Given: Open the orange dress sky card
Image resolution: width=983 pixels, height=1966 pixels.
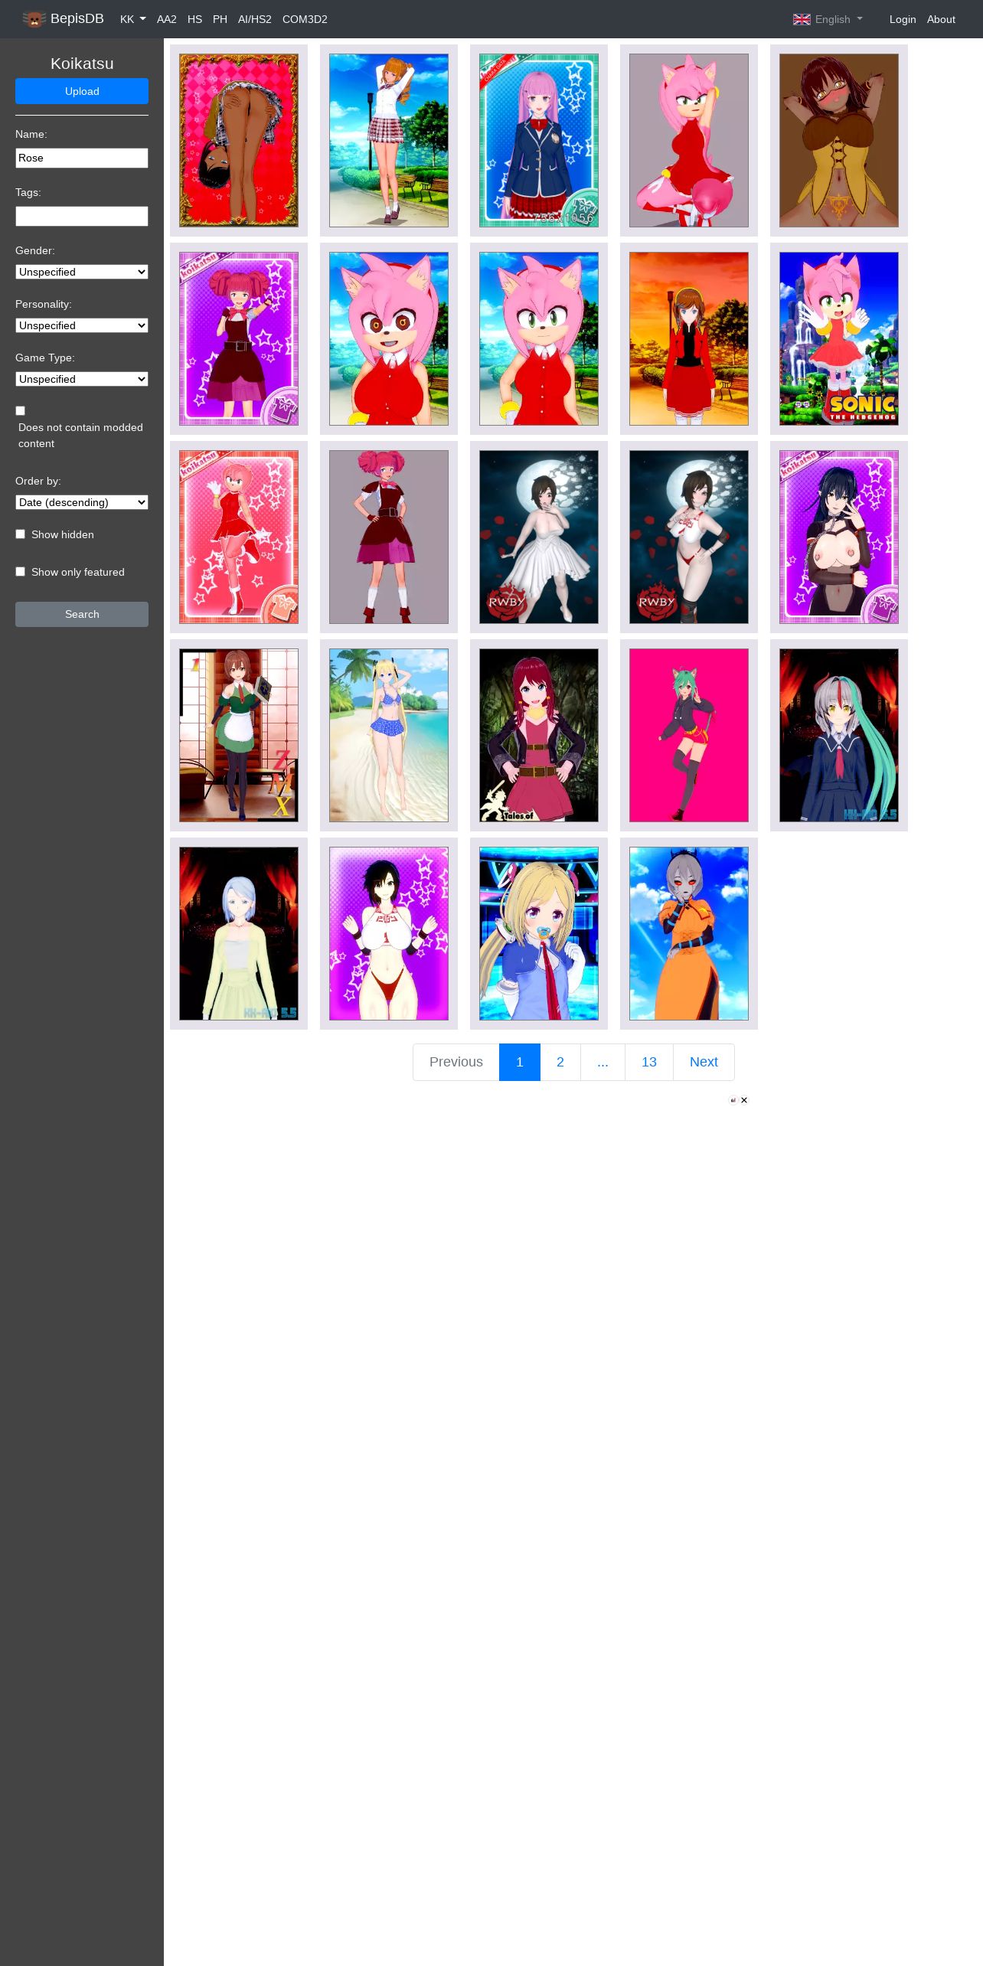Looking at the screenshot, I should 689,933.
